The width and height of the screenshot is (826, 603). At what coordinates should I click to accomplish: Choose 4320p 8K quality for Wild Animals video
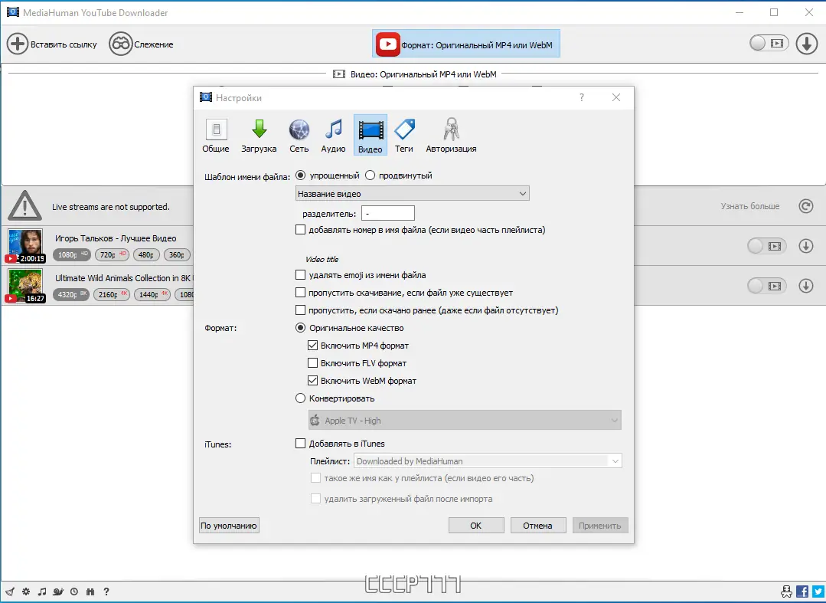[71, 294]
